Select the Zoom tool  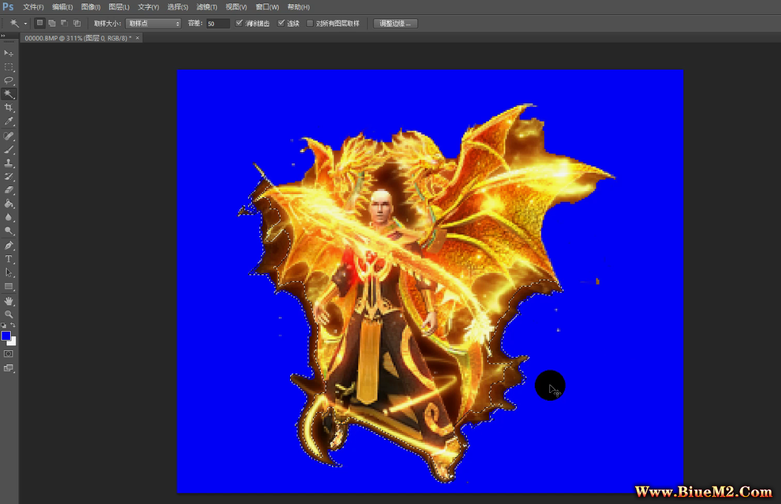click(8, 314)
